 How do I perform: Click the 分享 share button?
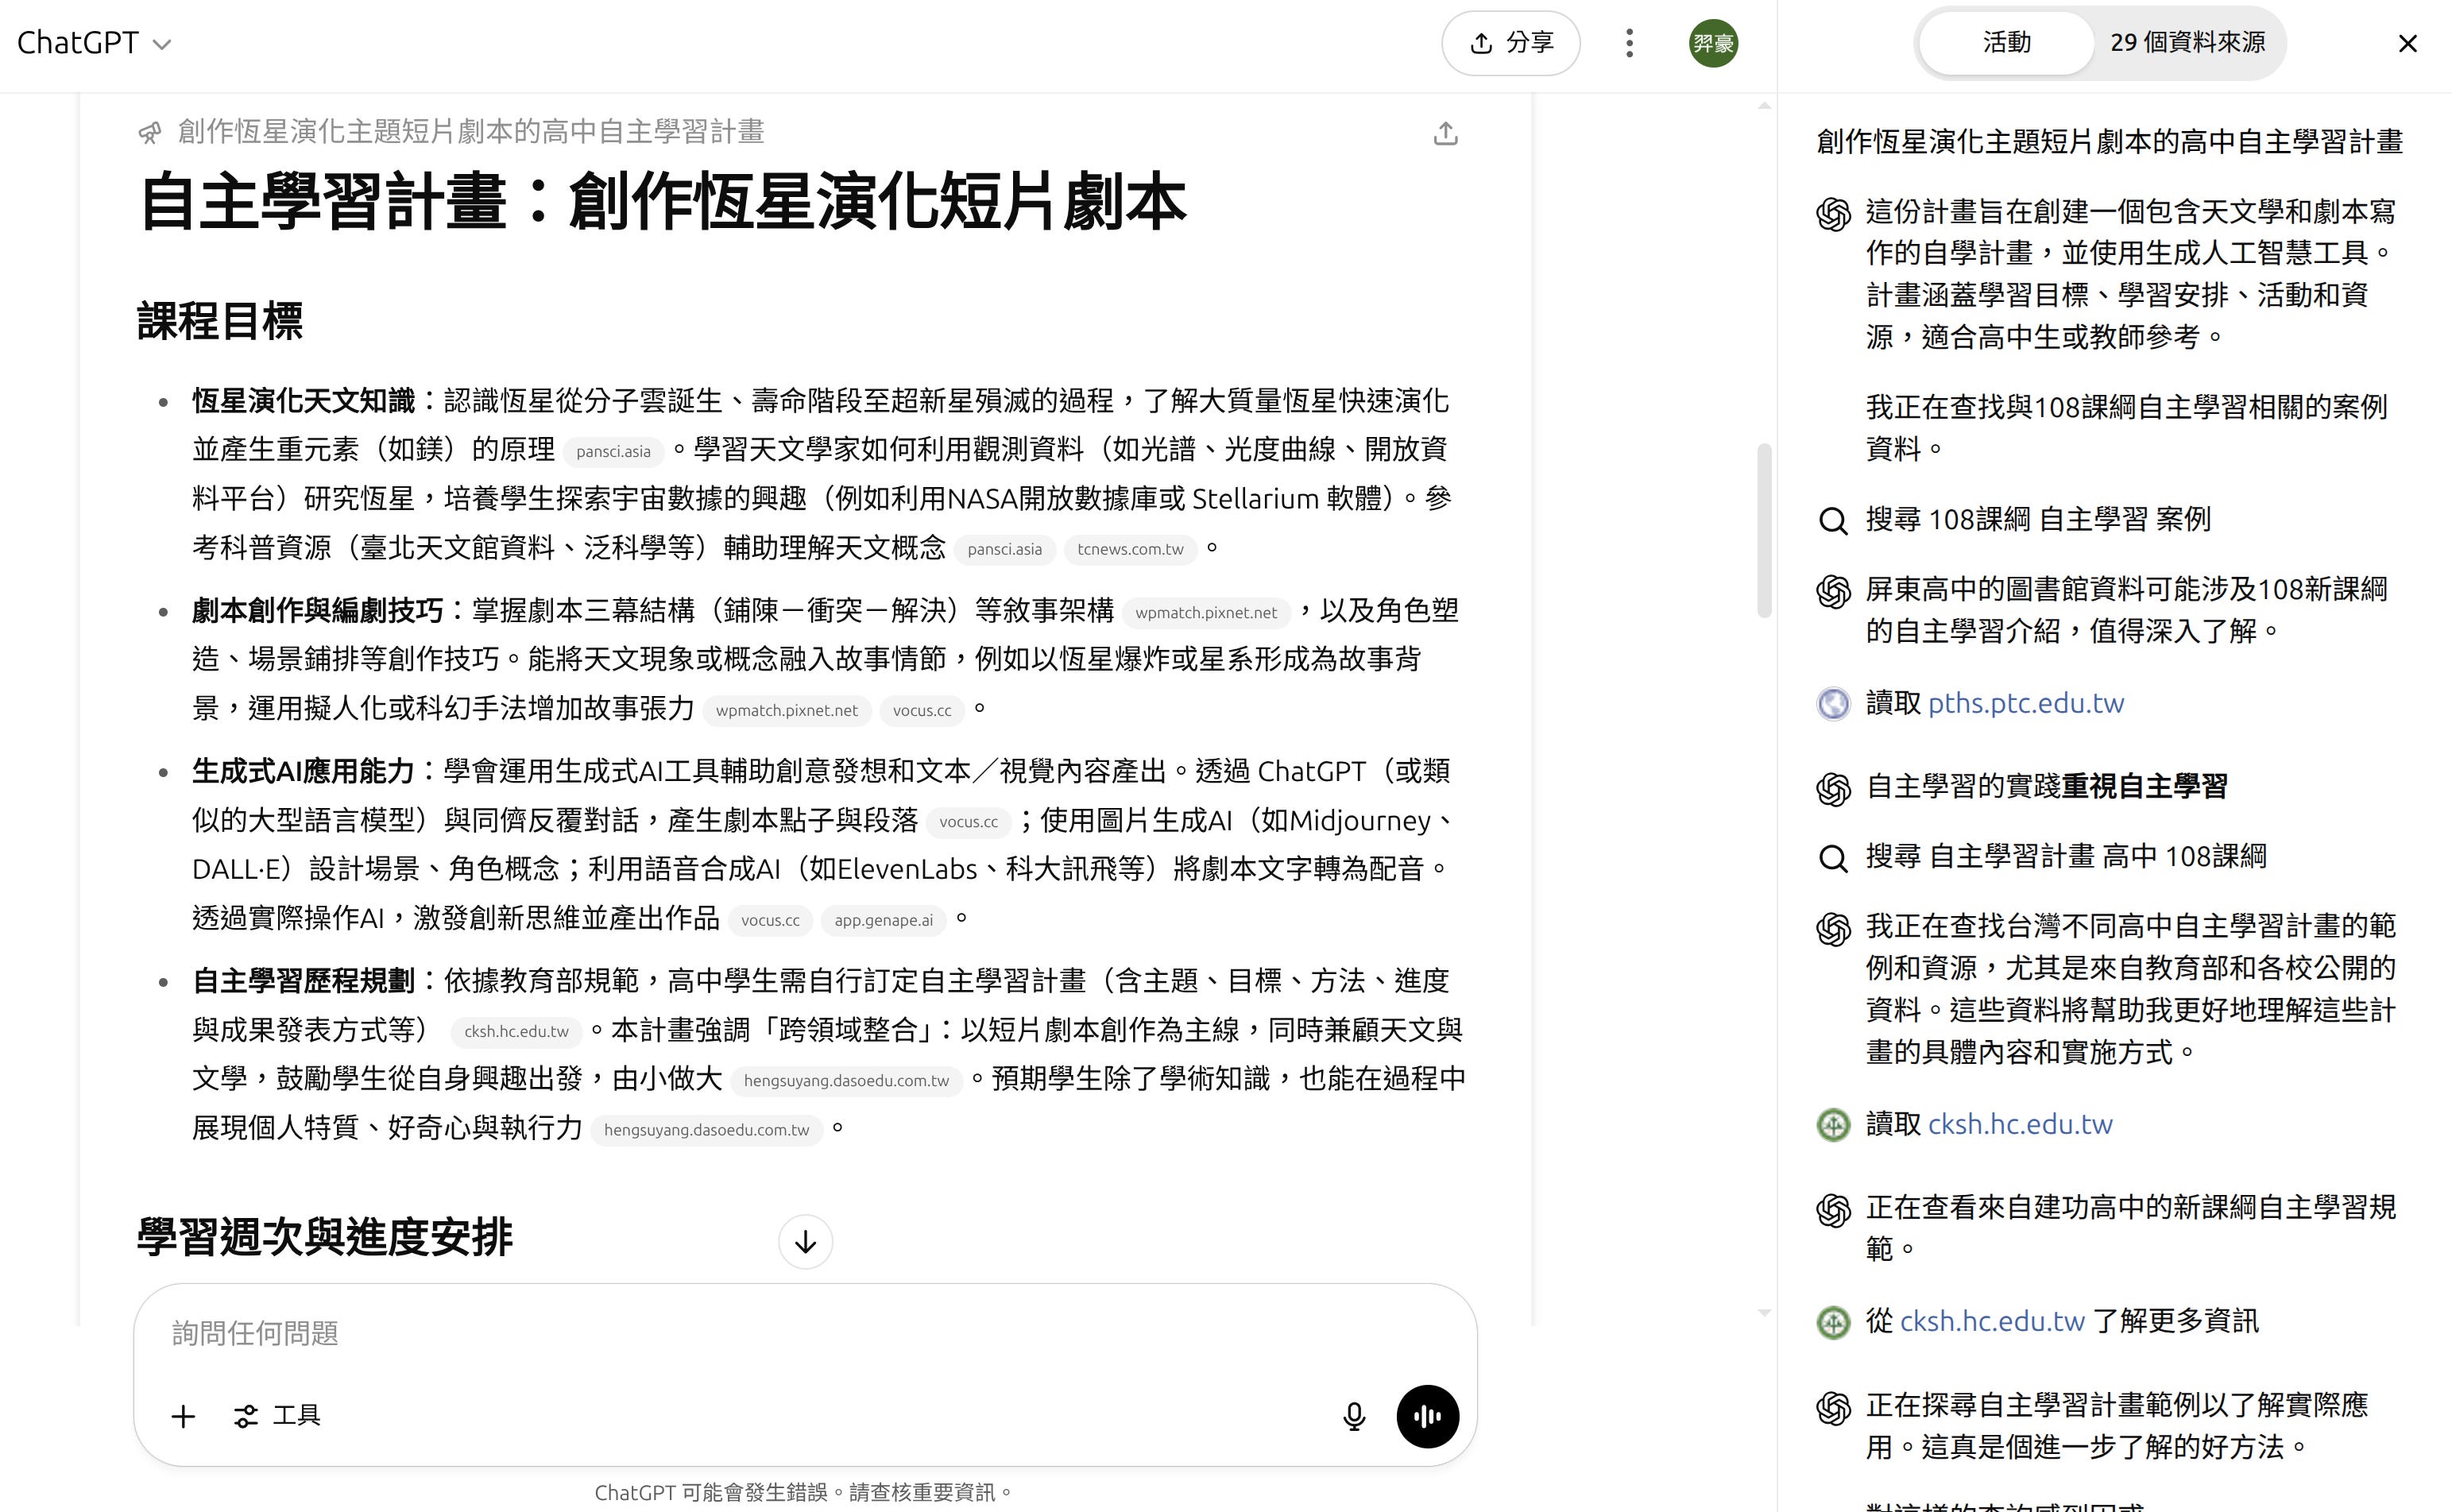click(x=1510, y=43)
